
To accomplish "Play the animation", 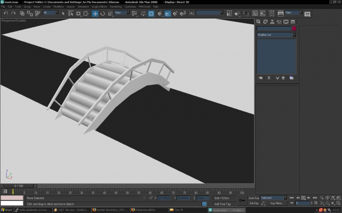I will tap(303, 198).
